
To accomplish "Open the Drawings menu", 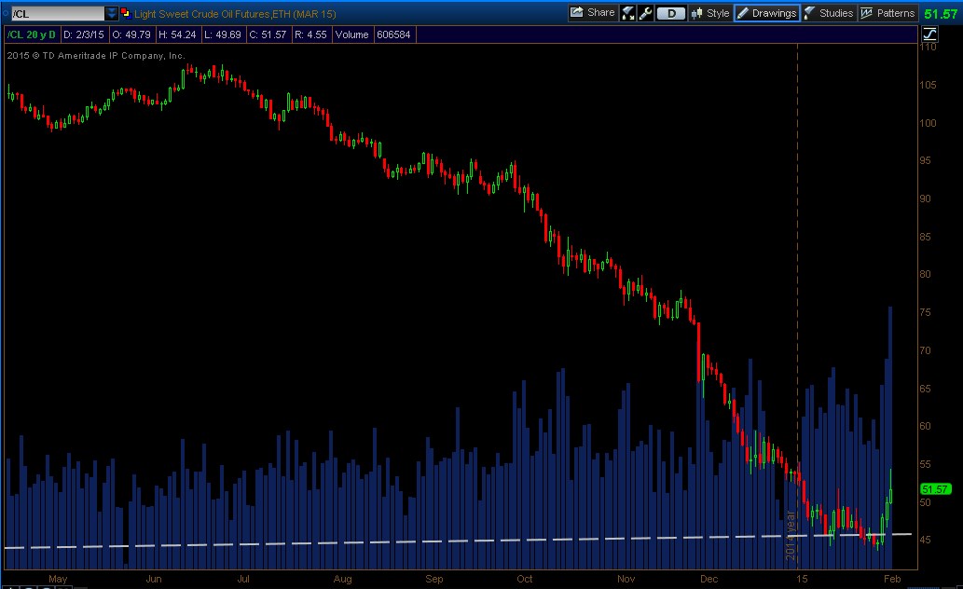I will [x=766, y=13].
